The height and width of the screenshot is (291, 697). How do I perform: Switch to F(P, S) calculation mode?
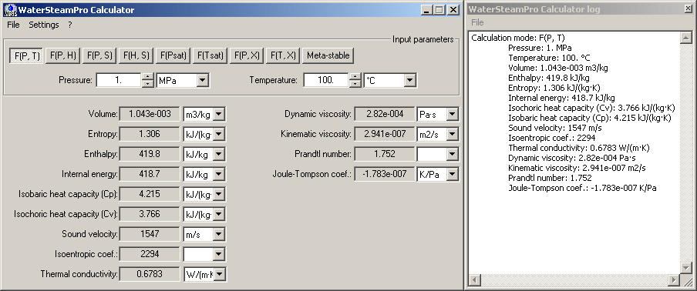click(99, 56)
